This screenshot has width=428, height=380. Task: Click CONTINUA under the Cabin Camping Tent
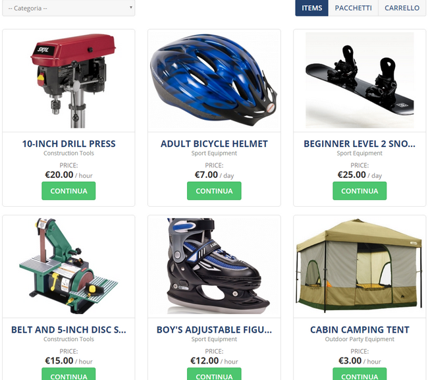click(360, 374)
